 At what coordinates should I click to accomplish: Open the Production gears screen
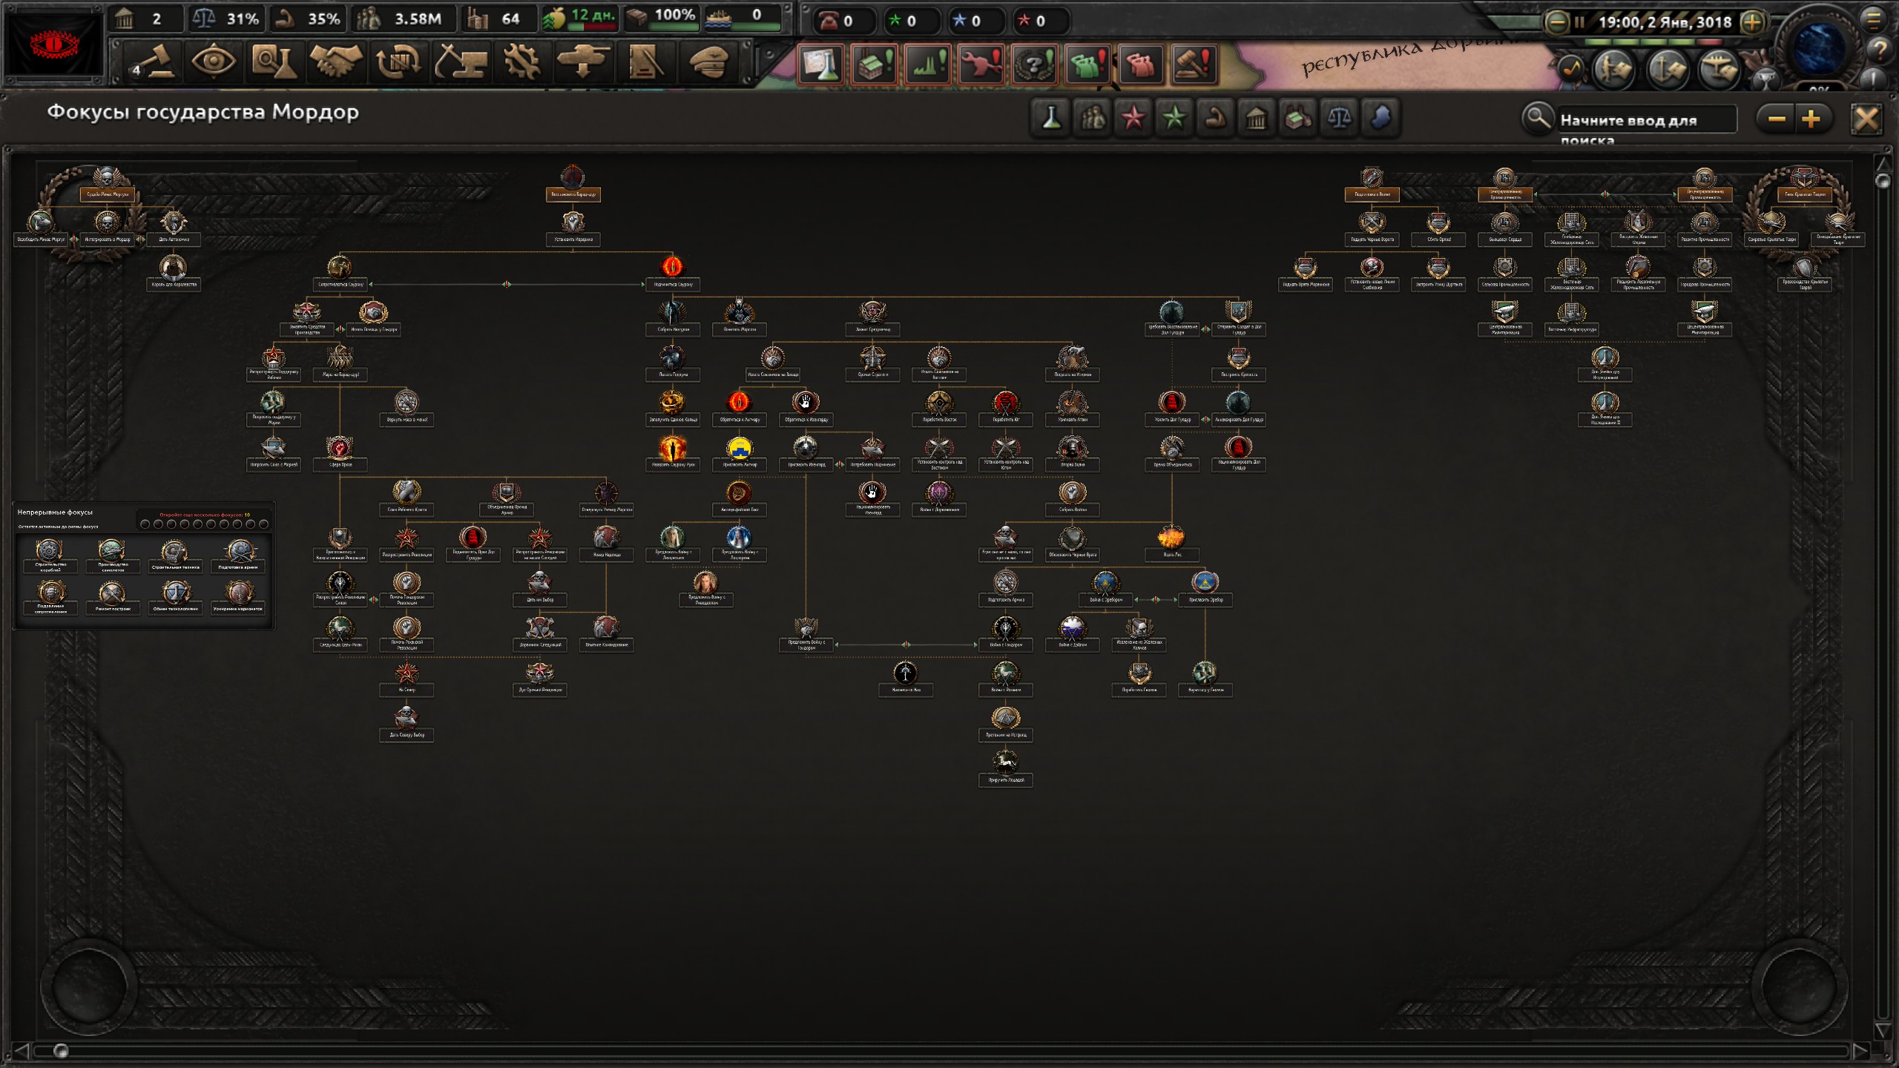tap(521, 61)
